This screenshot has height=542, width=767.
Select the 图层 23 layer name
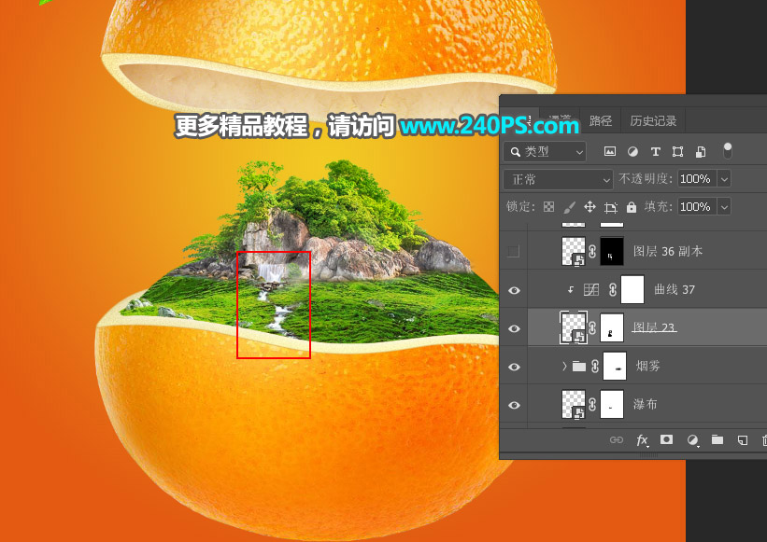654,327
